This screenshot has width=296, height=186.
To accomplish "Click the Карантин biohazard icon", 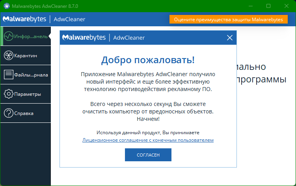I will tap(9, 56).
